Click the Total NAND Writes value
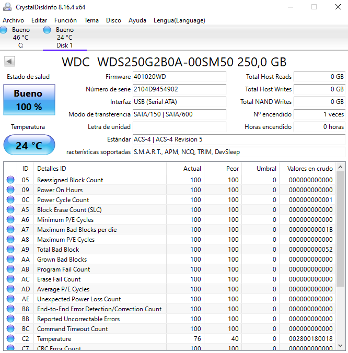Image resolution: width=348 pixels, height=353 pixels. pos(319,102)
